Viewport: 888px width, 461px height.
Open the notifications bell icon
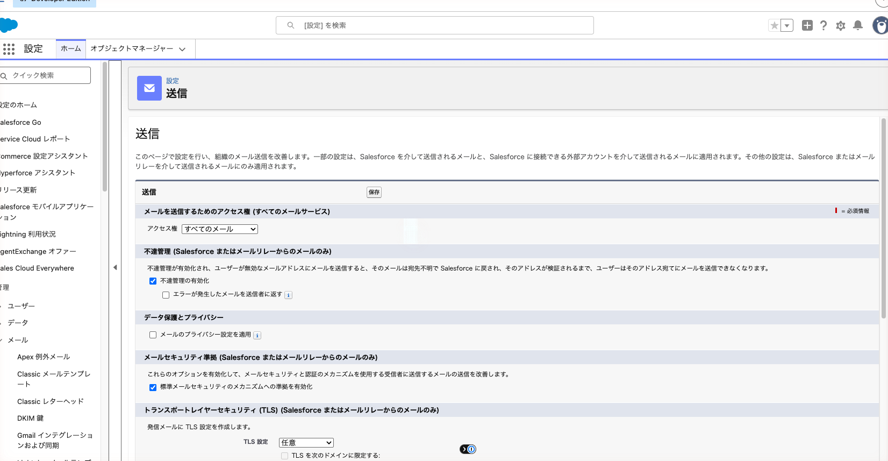pyautogui.click(x=858, y=25)
